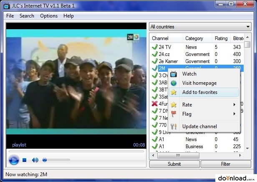The width and height of the screenshot is (257, 182).
Task: Click the TV icon next to Watch
Action: [174, 74]
